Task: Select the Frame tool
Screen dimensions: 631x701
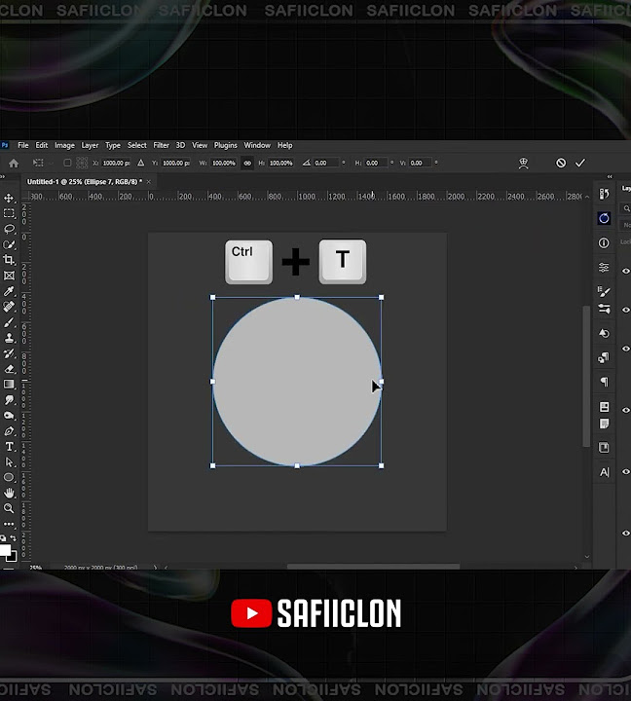Action: (9, 276)
